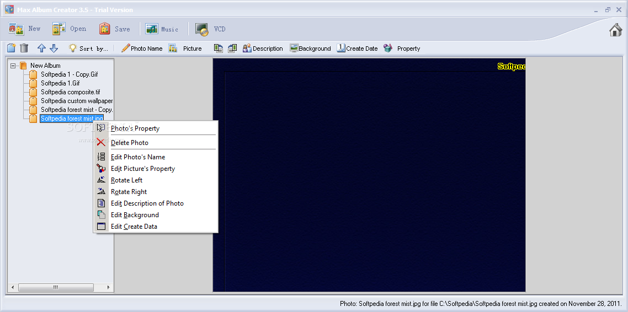Image resolution: width=628 pixels, height=312 pixels.
Task: Go to the Home house icon
Action: click(x=616, y=30)
